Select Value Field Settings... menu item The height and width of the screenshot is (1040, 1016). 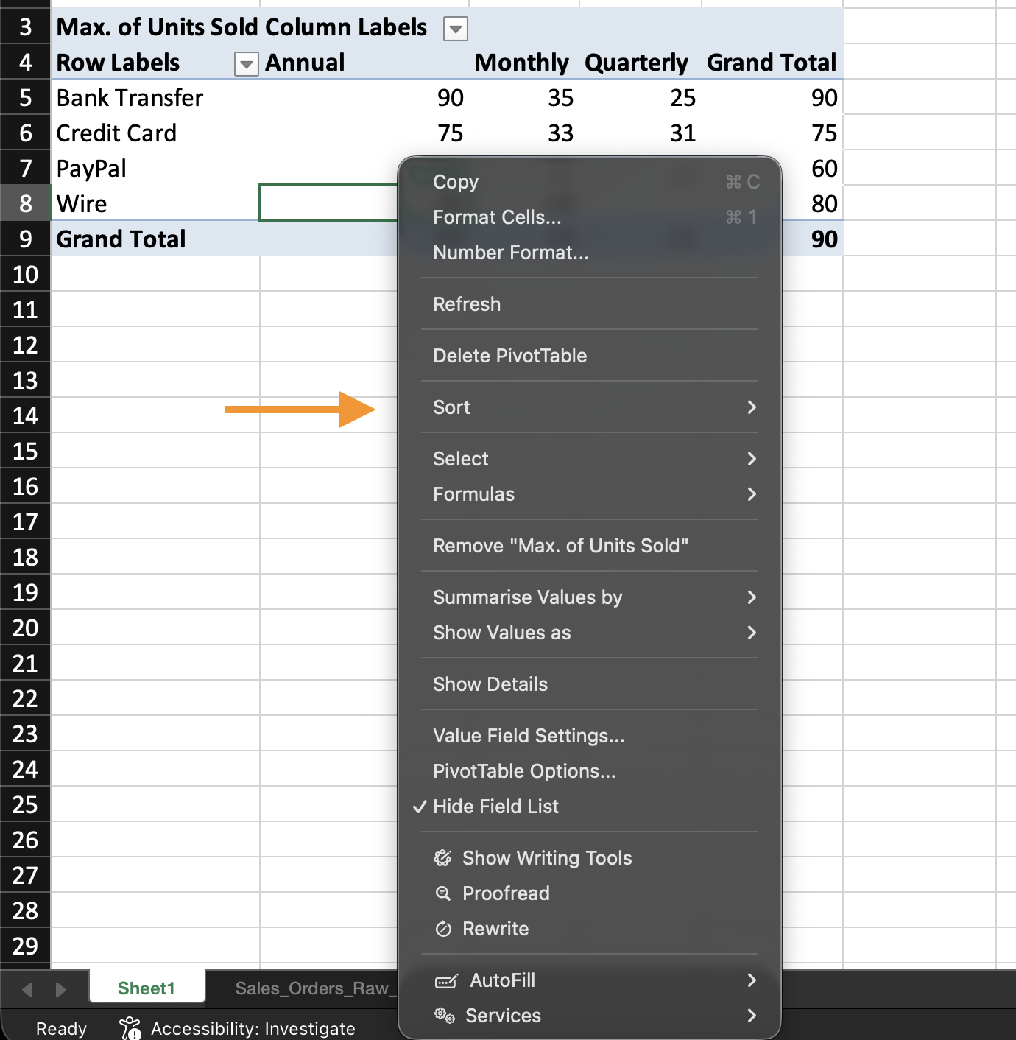tap(529, 736)
